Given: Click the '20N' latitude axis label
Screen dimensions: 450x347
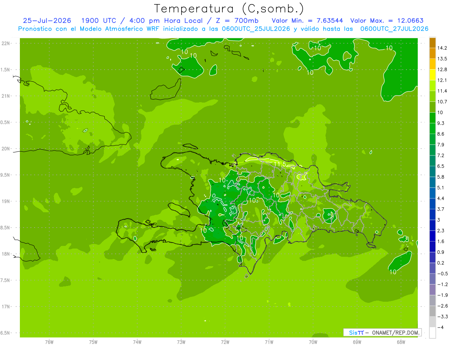Looking at the screenshot, I should click(6, 149).
